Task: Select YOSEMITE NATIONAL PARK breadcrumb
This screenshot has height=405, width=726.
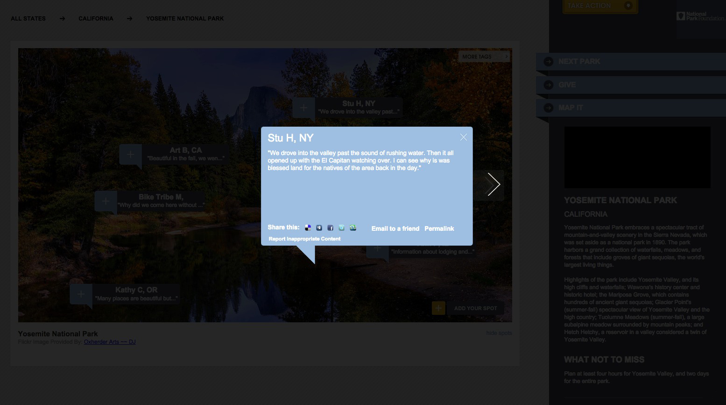Action: click(185, 19)
